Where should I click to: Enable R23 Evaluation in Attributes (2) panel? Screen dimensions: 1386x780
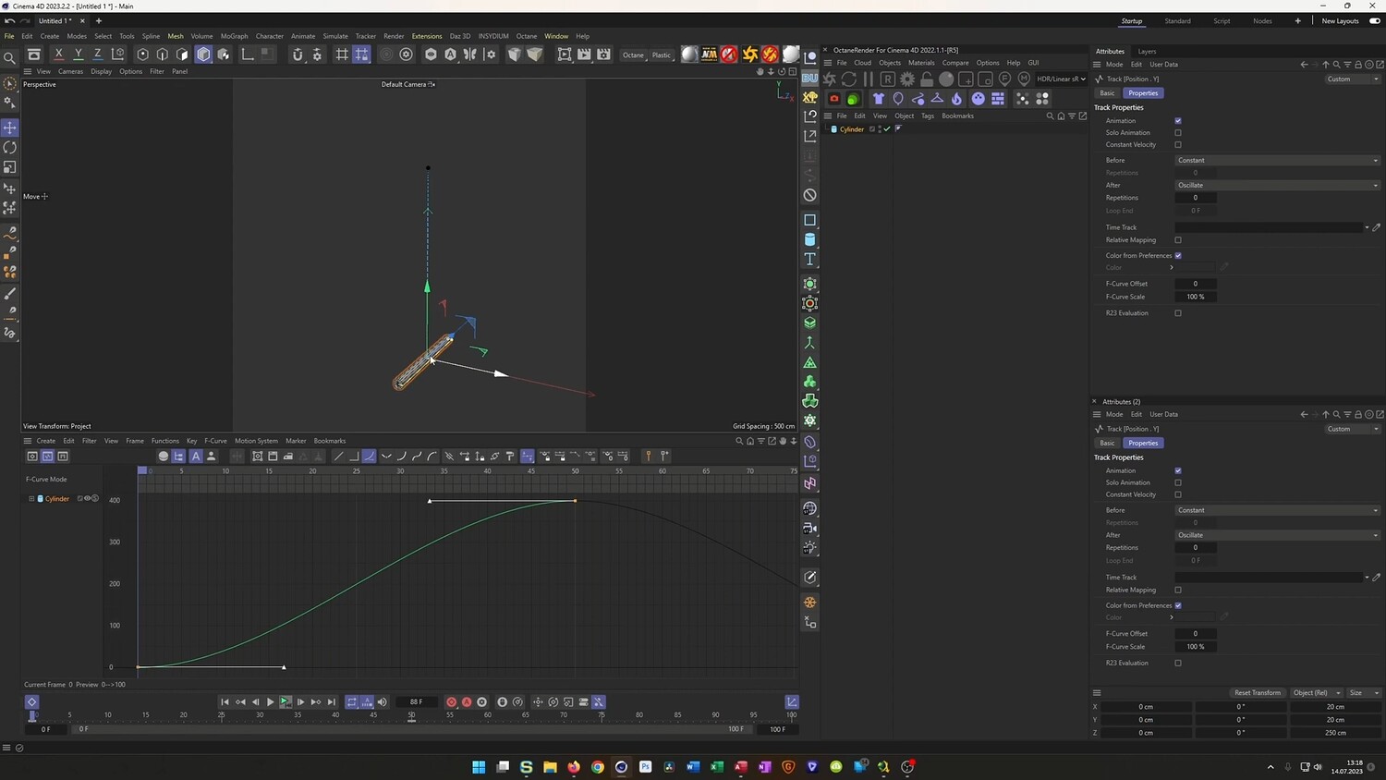click(x=1178, y=663)
